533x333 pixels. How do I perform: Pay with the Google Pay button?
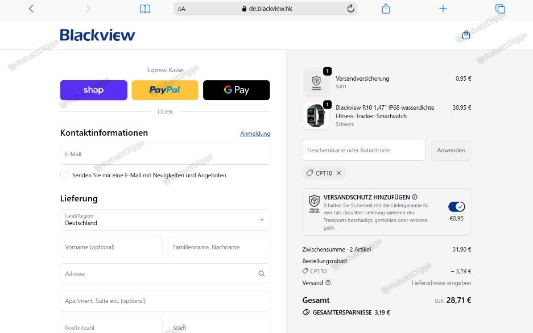click(237, 90)
